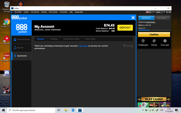Open the Settings menu

[x=44, y=12]
